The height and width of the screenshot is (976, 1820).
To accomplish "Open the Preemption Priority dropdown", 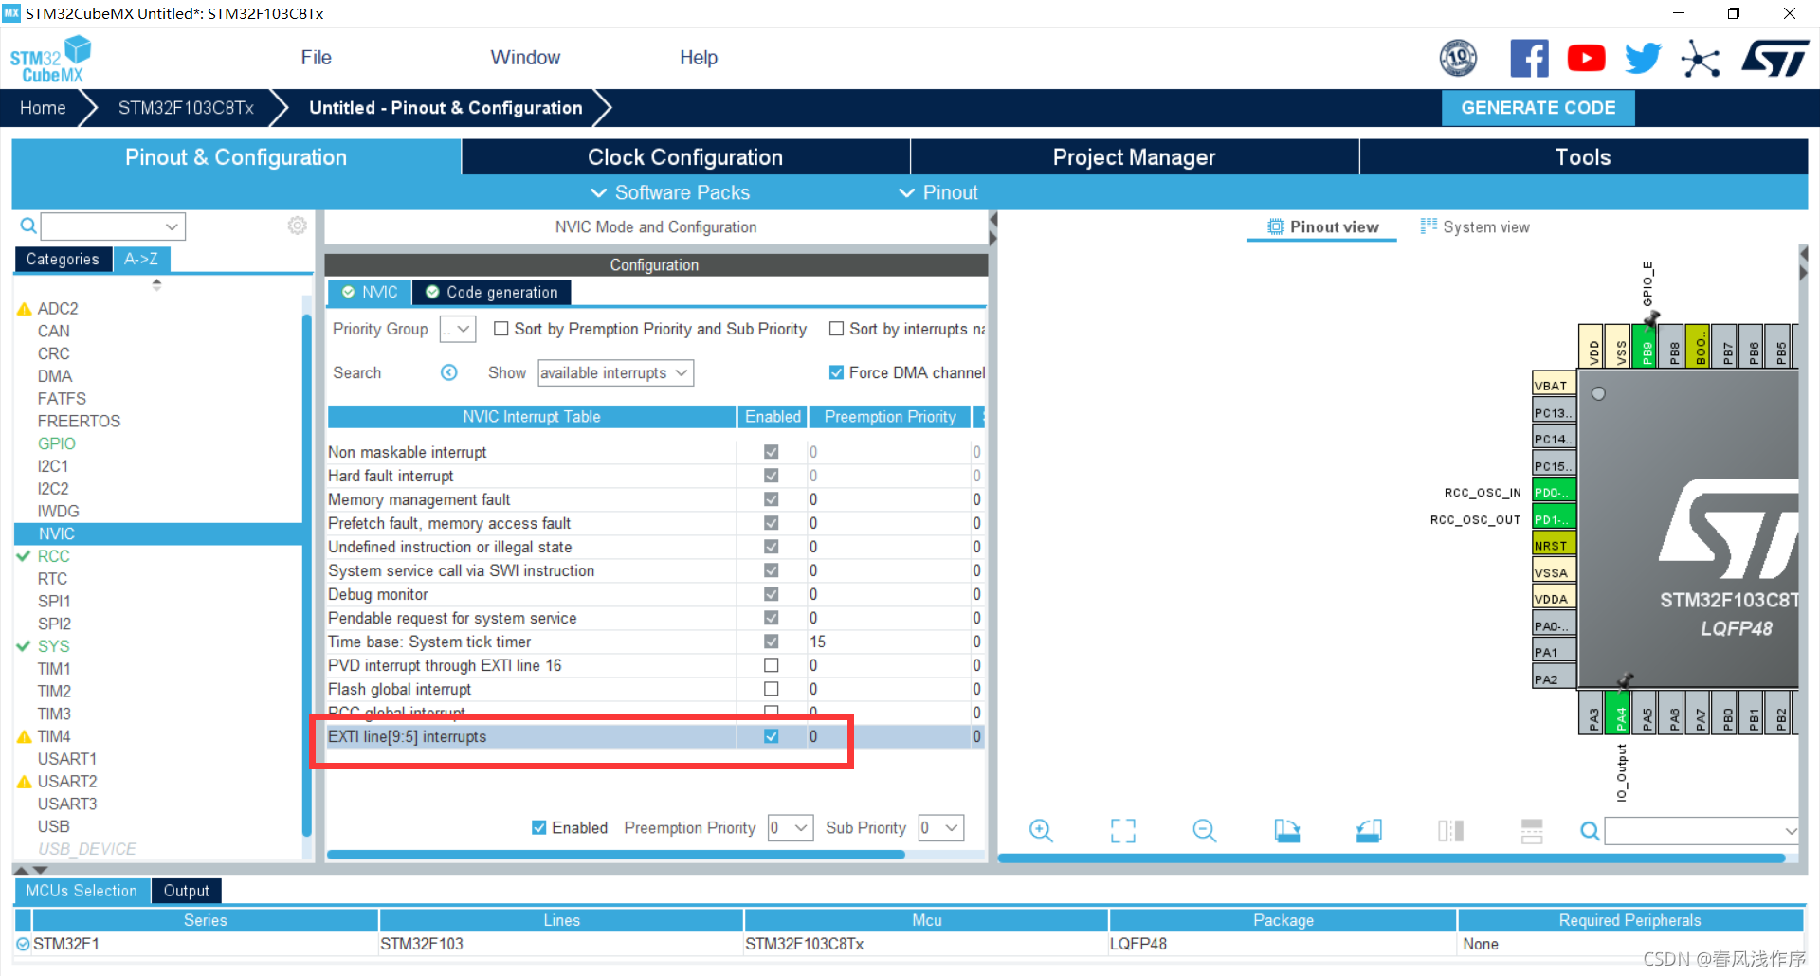I will click(790, 827).
